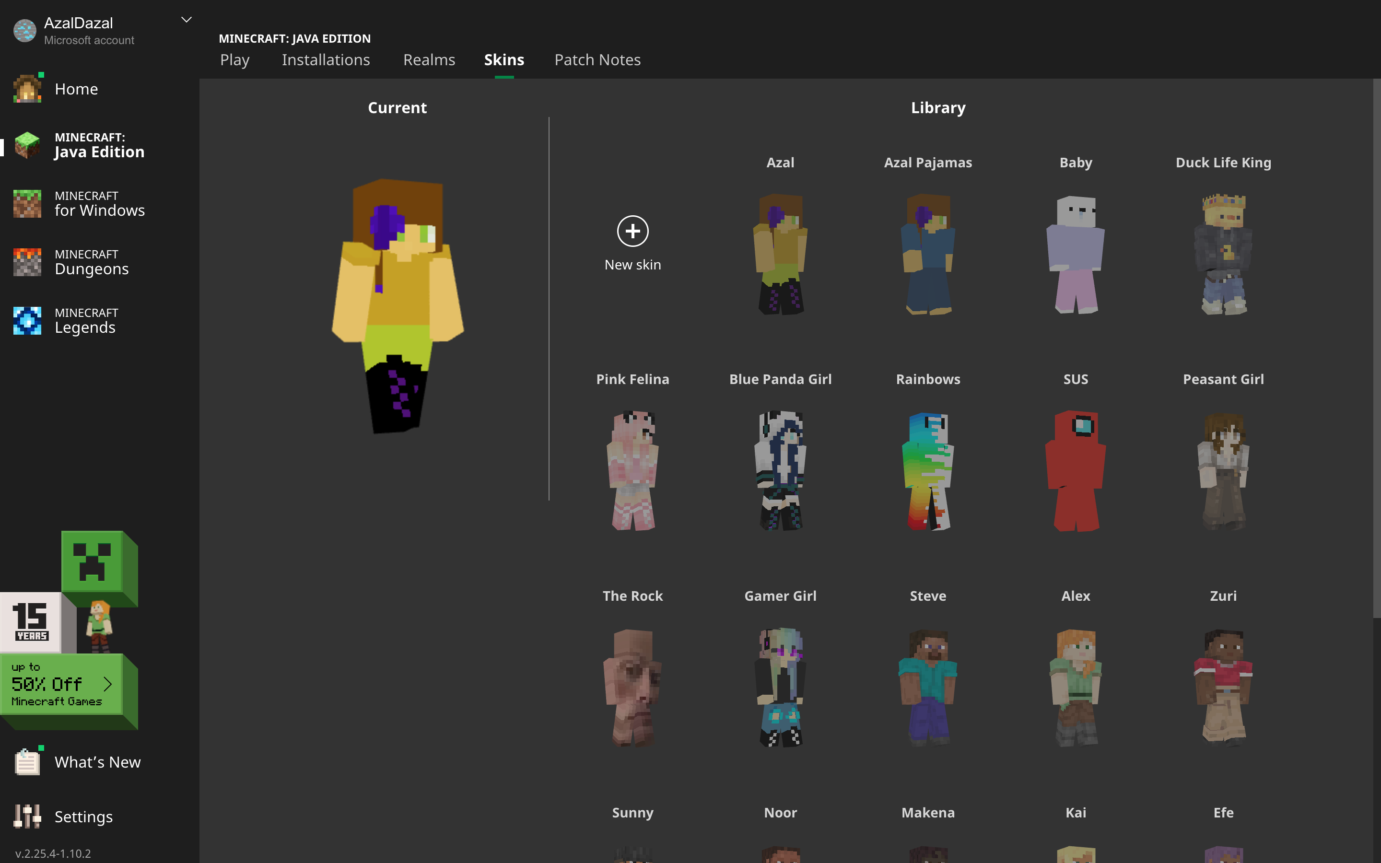
Task: Select Minecraft Java Edition in sidebar
Action: click(98, 146)
